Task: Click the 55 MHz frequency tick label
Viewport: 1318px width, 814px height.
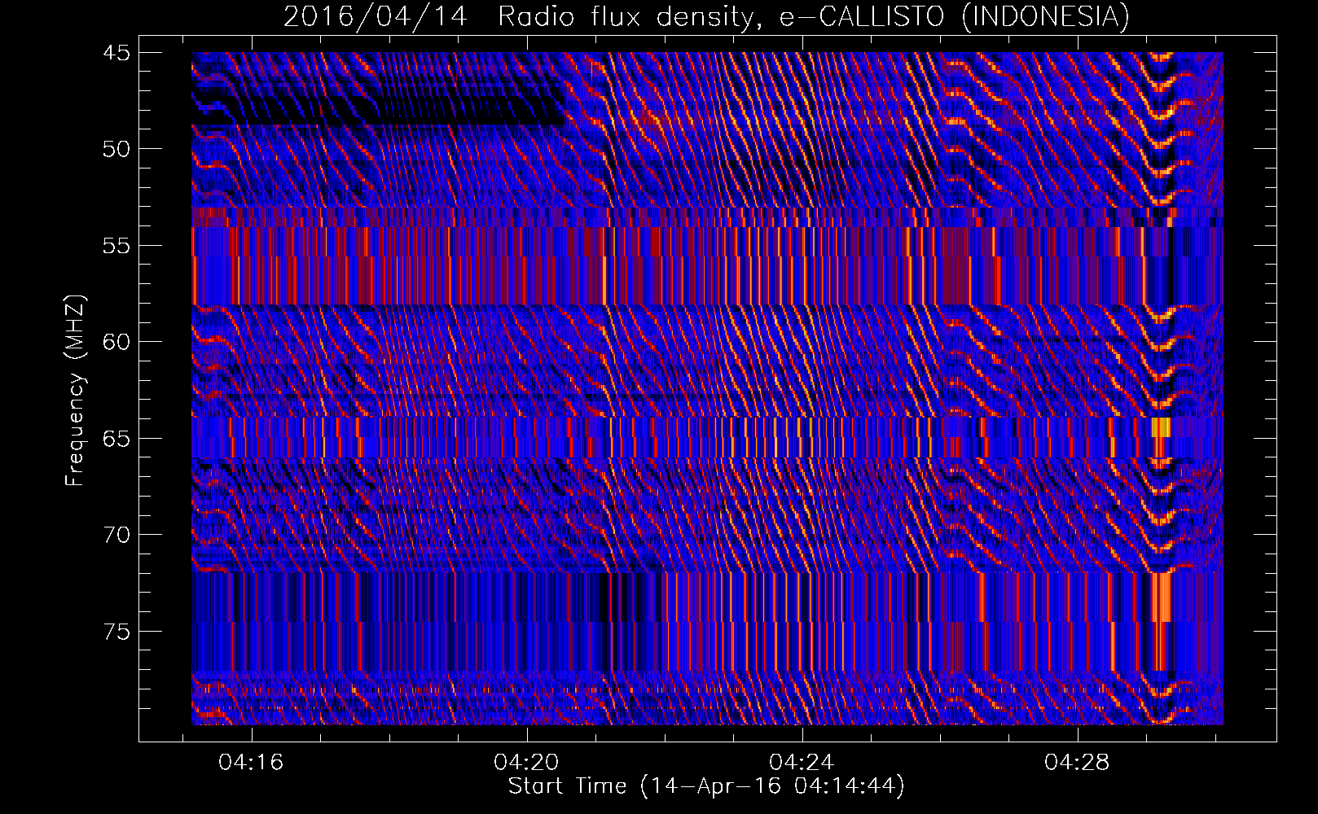Action: pyautogui.click(x=116, y=246)
